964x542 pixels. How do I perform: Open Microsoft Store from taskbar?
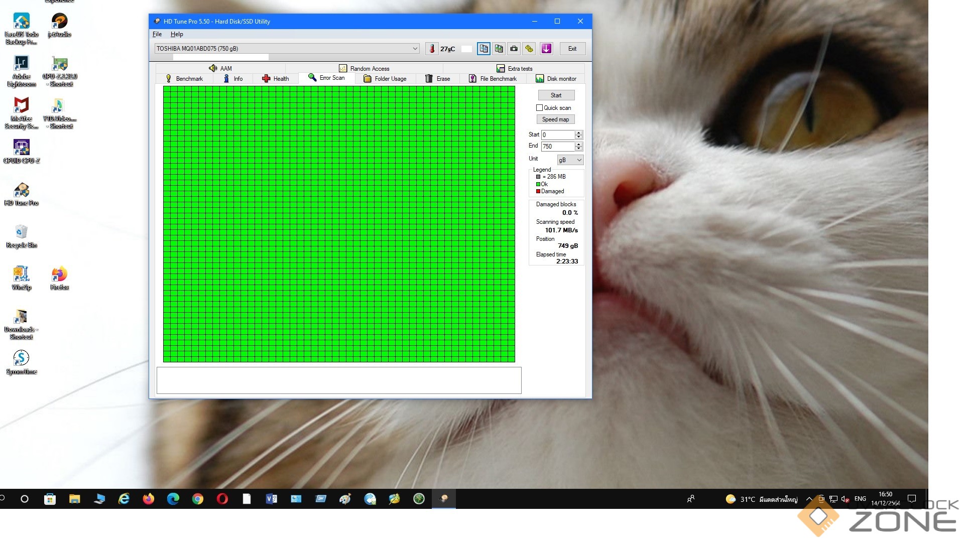pos(50,499)
